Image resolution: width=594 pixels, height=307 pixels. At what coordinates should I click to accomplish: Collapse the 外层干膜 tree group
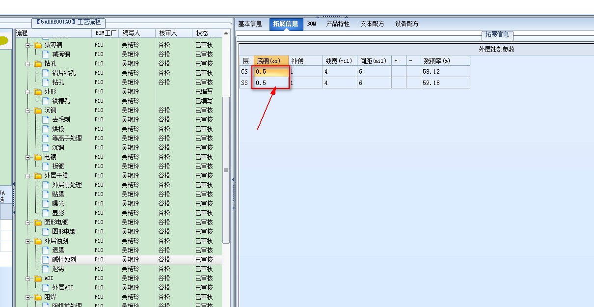click(x=29, y=175)
